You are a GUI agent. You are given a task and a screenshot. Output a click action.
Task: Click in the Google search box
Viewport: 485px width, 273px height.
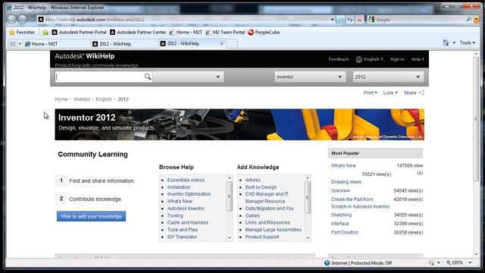click(x=421, y=20)
